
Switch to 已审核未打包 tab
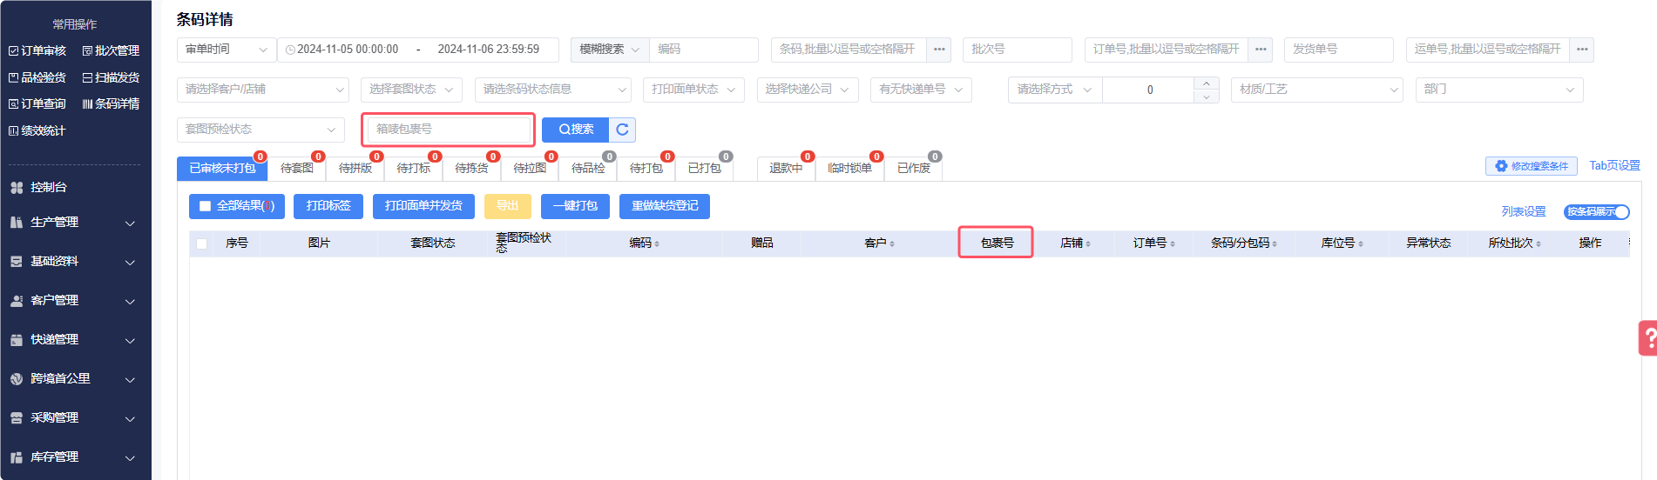[222, 169]
